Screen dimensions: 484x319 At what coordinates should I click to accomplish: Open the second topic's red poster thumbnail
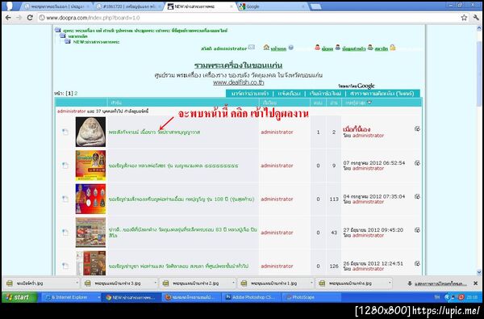90,166
